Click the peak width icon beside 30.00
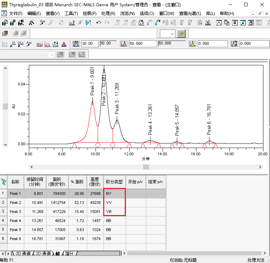Viewport: 270px width, 263px height. [x=76, y=44]
